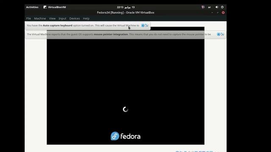
Task: Click the mouse pointer integration message text
Action: (x=119, y=34)
